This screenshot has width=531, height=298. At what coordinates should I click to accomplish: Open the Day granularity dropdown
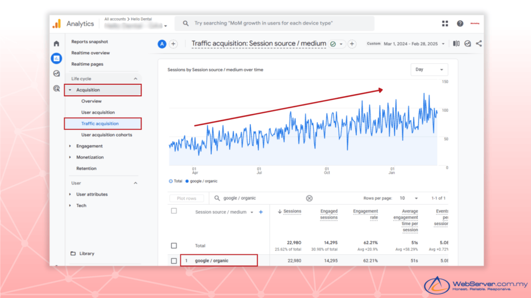click(x=429, y=70)
